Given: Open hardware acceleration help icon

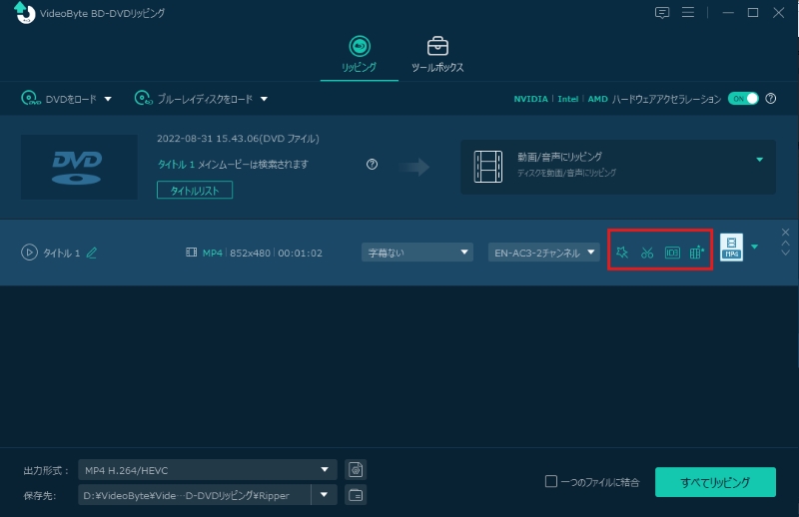Looking at the screenshot, I should tap(770, 98).
